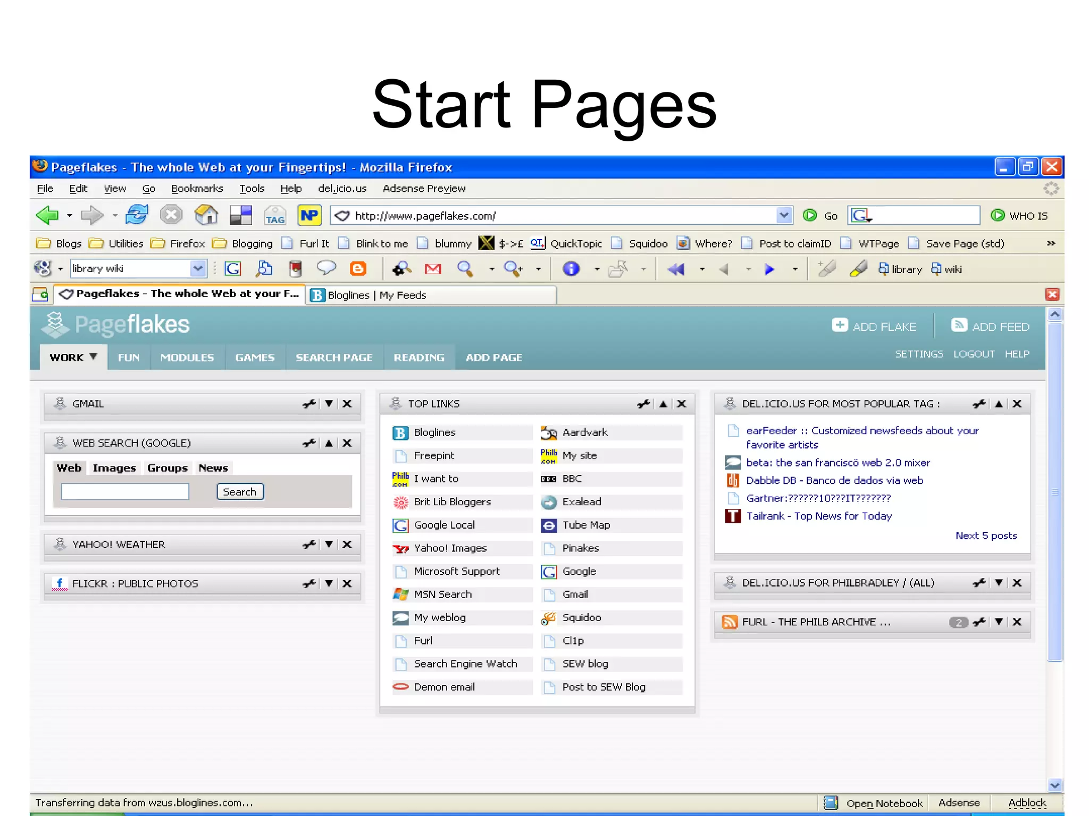Close the Yahoo! Weather flake

(x=347, y=545)
